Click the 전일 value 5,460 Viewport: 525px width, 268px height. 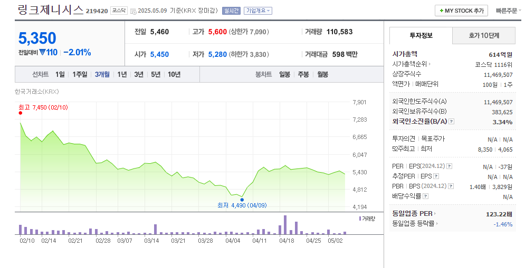159,32
